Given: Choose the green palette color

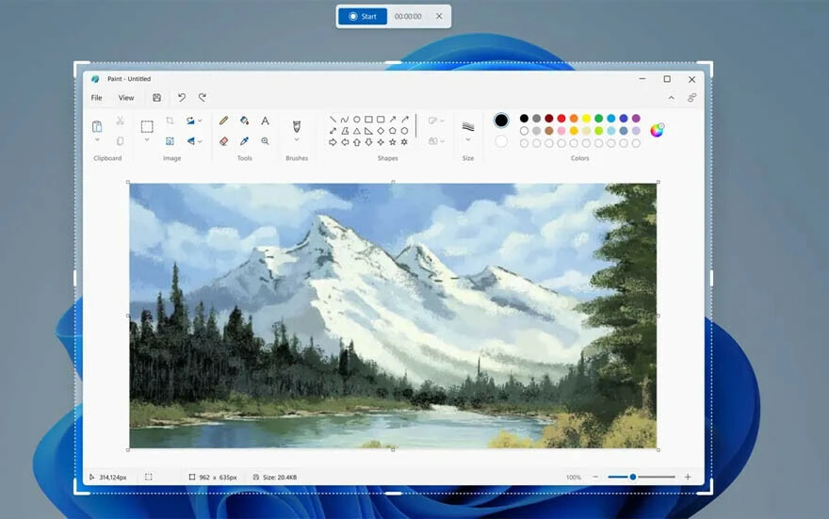Looking at the screenshot, I should click(598, 119).
